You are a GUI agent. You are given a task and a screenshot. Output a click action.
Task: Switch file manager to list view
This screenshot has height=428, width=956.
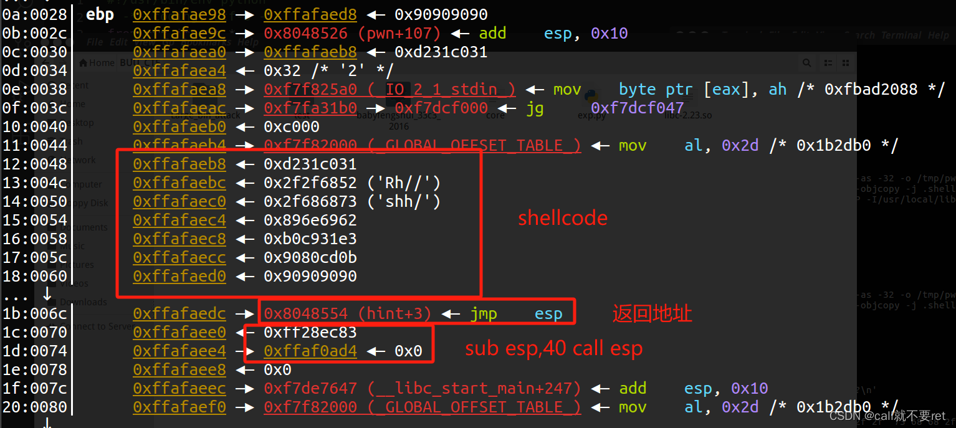coord(827,62)
